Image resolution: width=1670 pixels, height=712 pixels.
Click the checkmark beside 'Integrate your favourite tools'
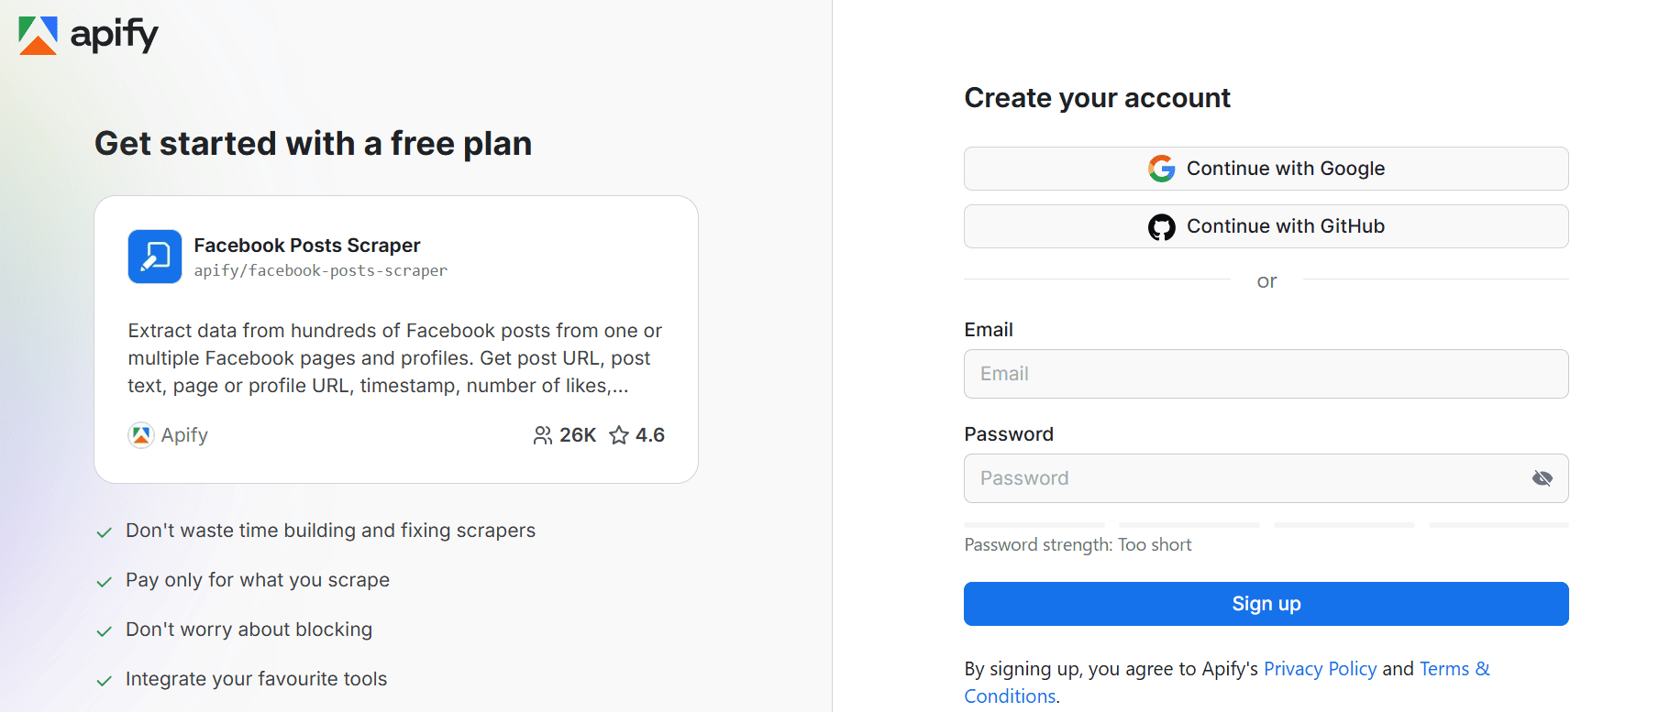[104, 679]
